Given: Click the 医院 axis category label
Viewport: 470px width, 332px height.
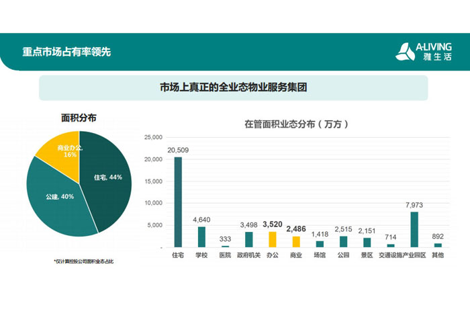Looking at the screenshot, I should pyautogui.click(x=225, y=255).
